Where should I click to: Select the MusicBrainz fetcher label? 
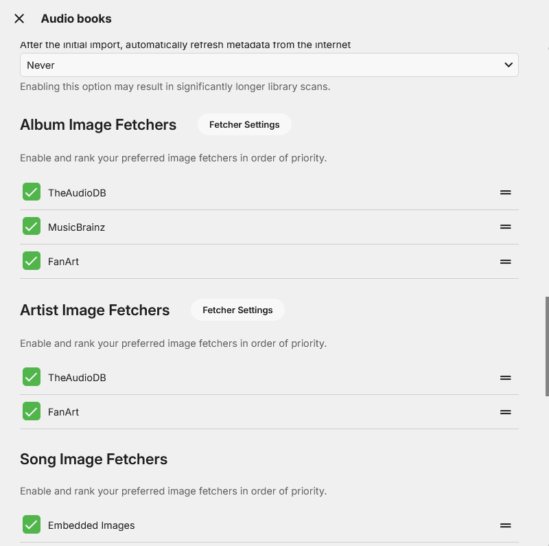[x=76, y=227]
